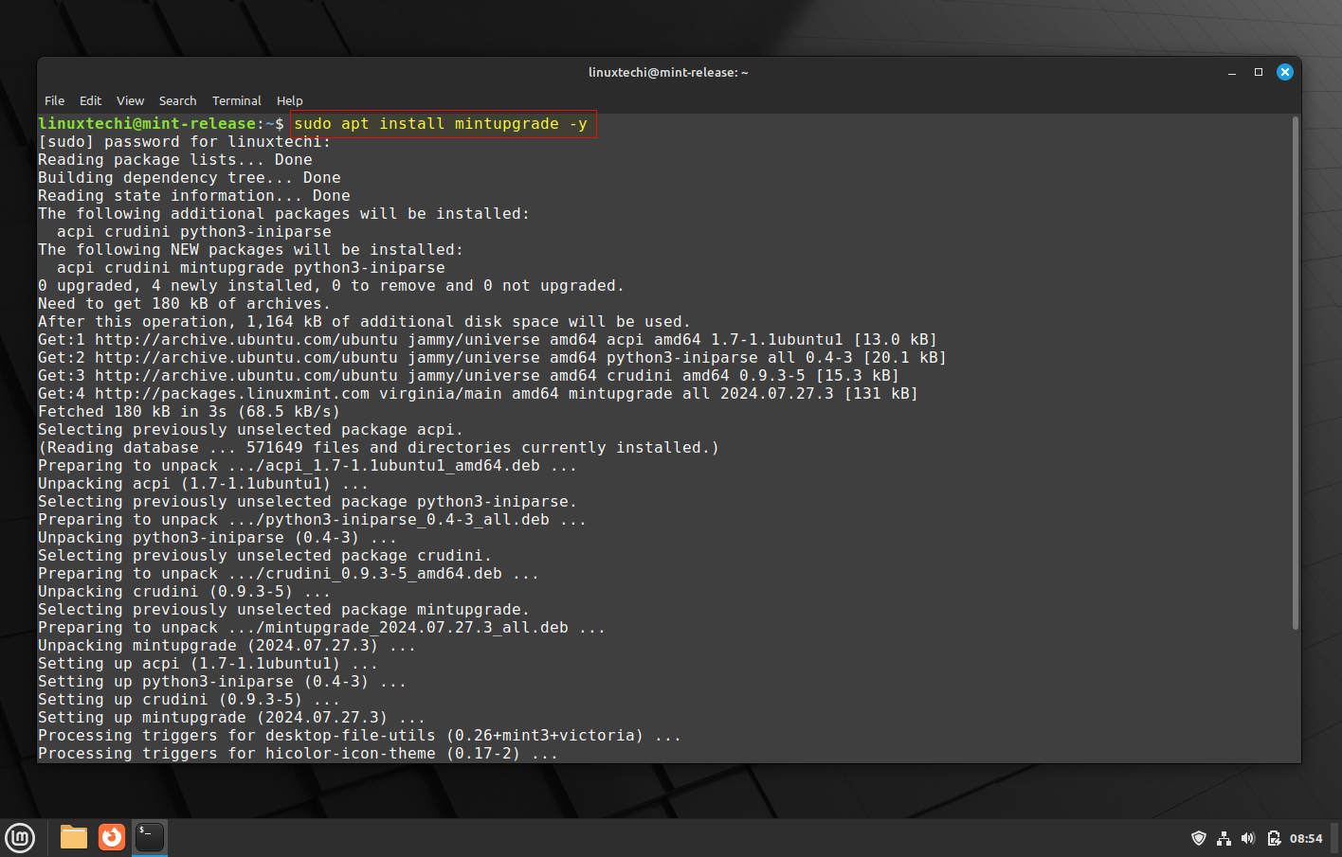This screenshot has width=1342, height=857.
Task: Click the Get:2 python3-iniparse download line
Action: (493, 358)
